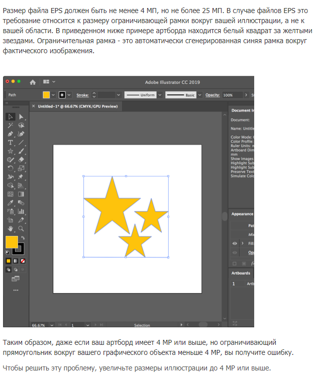Open Basic brush definition dropdown
This screenshot has width=319, height=378.
[199, 95]
